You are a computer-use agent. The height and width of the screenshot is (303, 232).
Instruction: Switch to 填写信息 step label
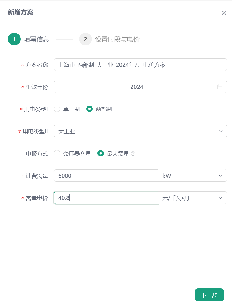click(x=37, y=39)
